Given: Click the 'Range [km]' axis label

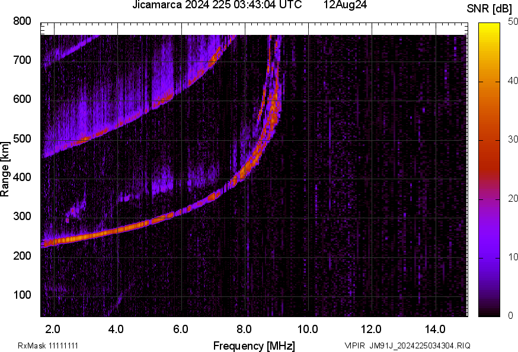Looking at the screenshot, I should coord(5,169).
